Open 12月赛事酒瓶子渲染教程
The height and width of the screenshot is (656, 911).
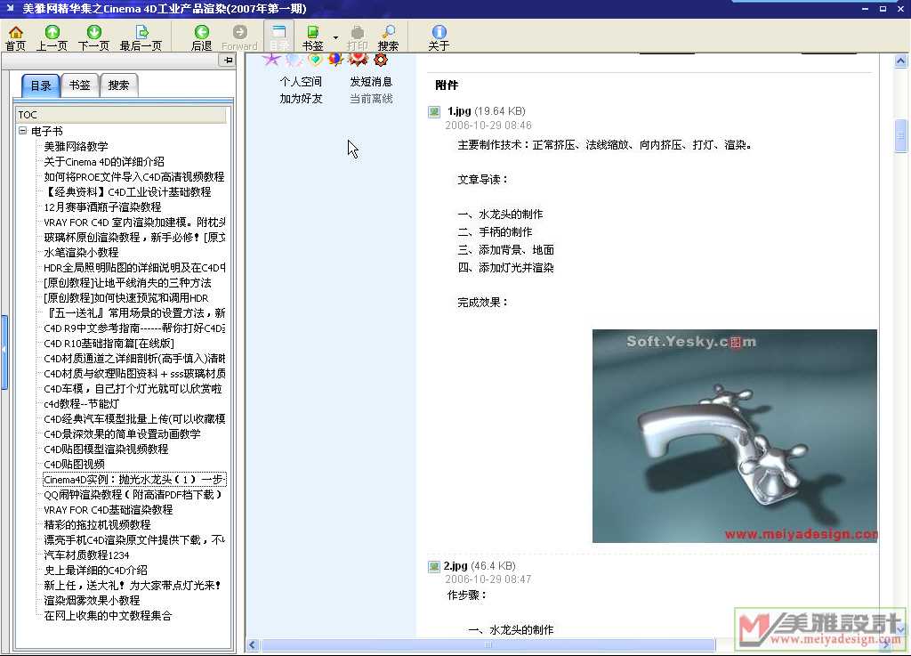(x=103, y=207)
